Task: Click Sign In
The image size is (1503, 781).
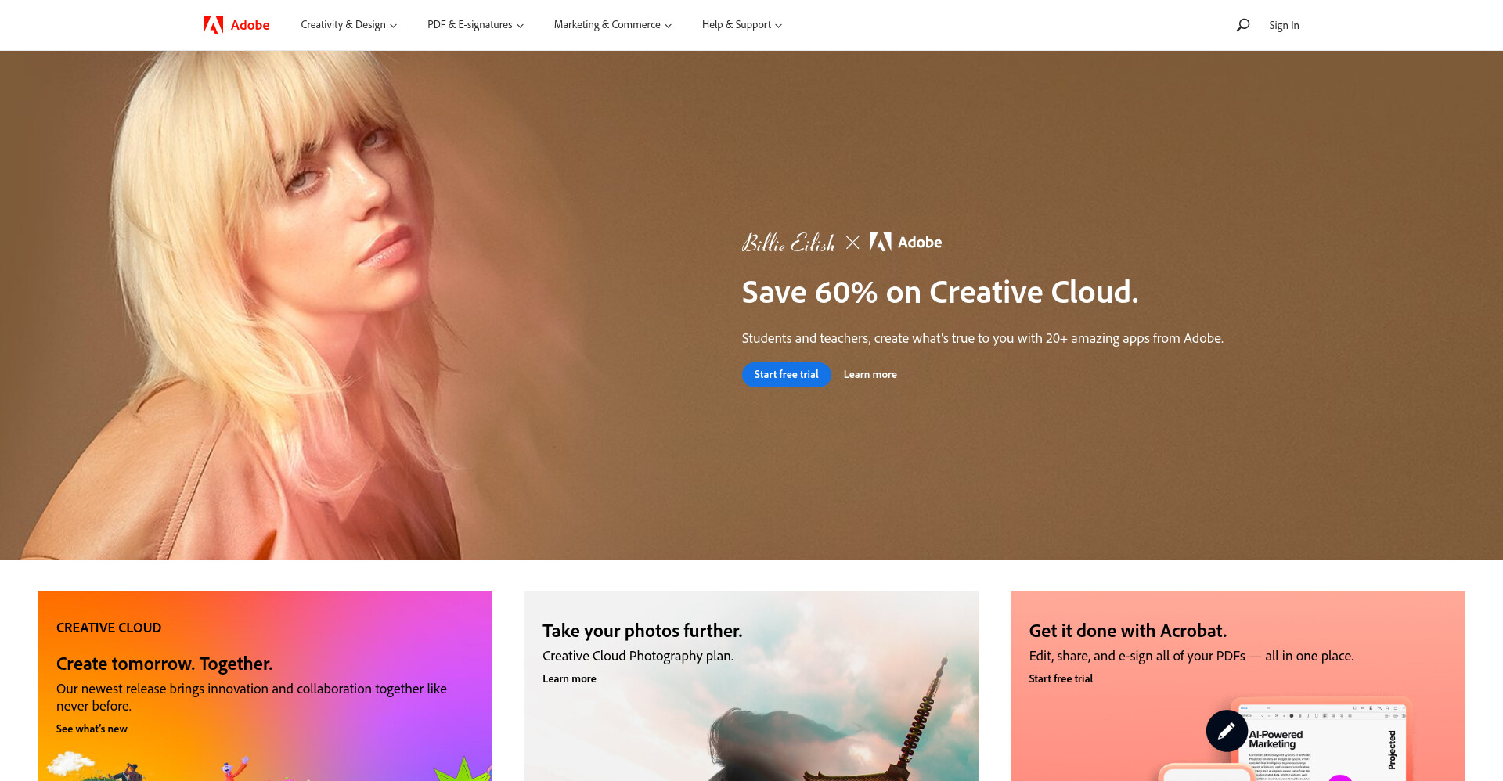Action: tap(1284, 25)
